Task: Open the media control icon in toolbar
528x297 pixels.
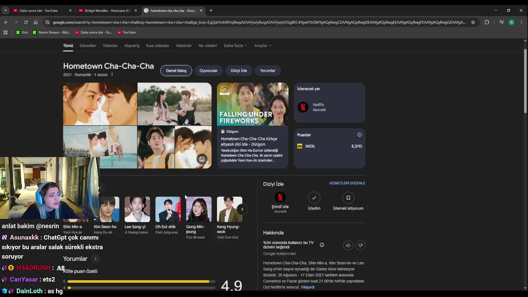Action: pos(502,22)
